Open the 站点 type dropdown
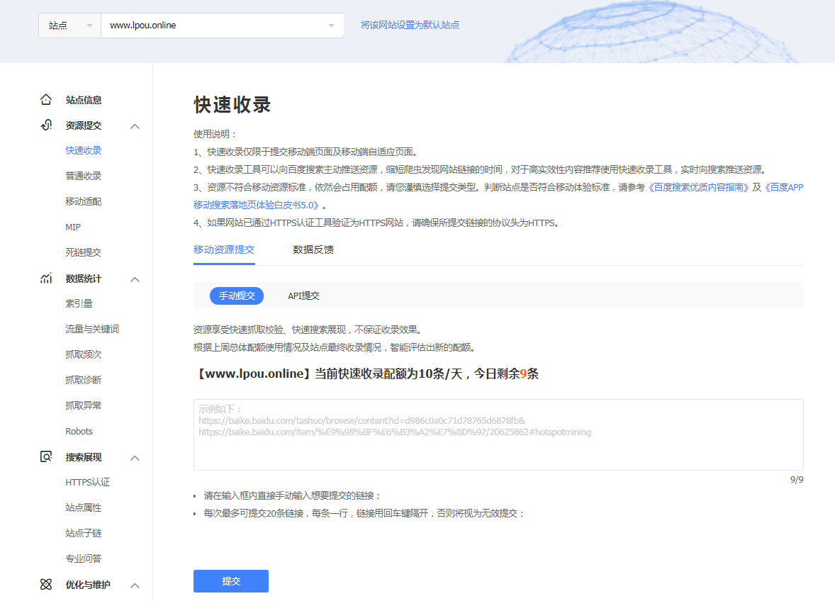835x601 pixels. coord(69,26)
